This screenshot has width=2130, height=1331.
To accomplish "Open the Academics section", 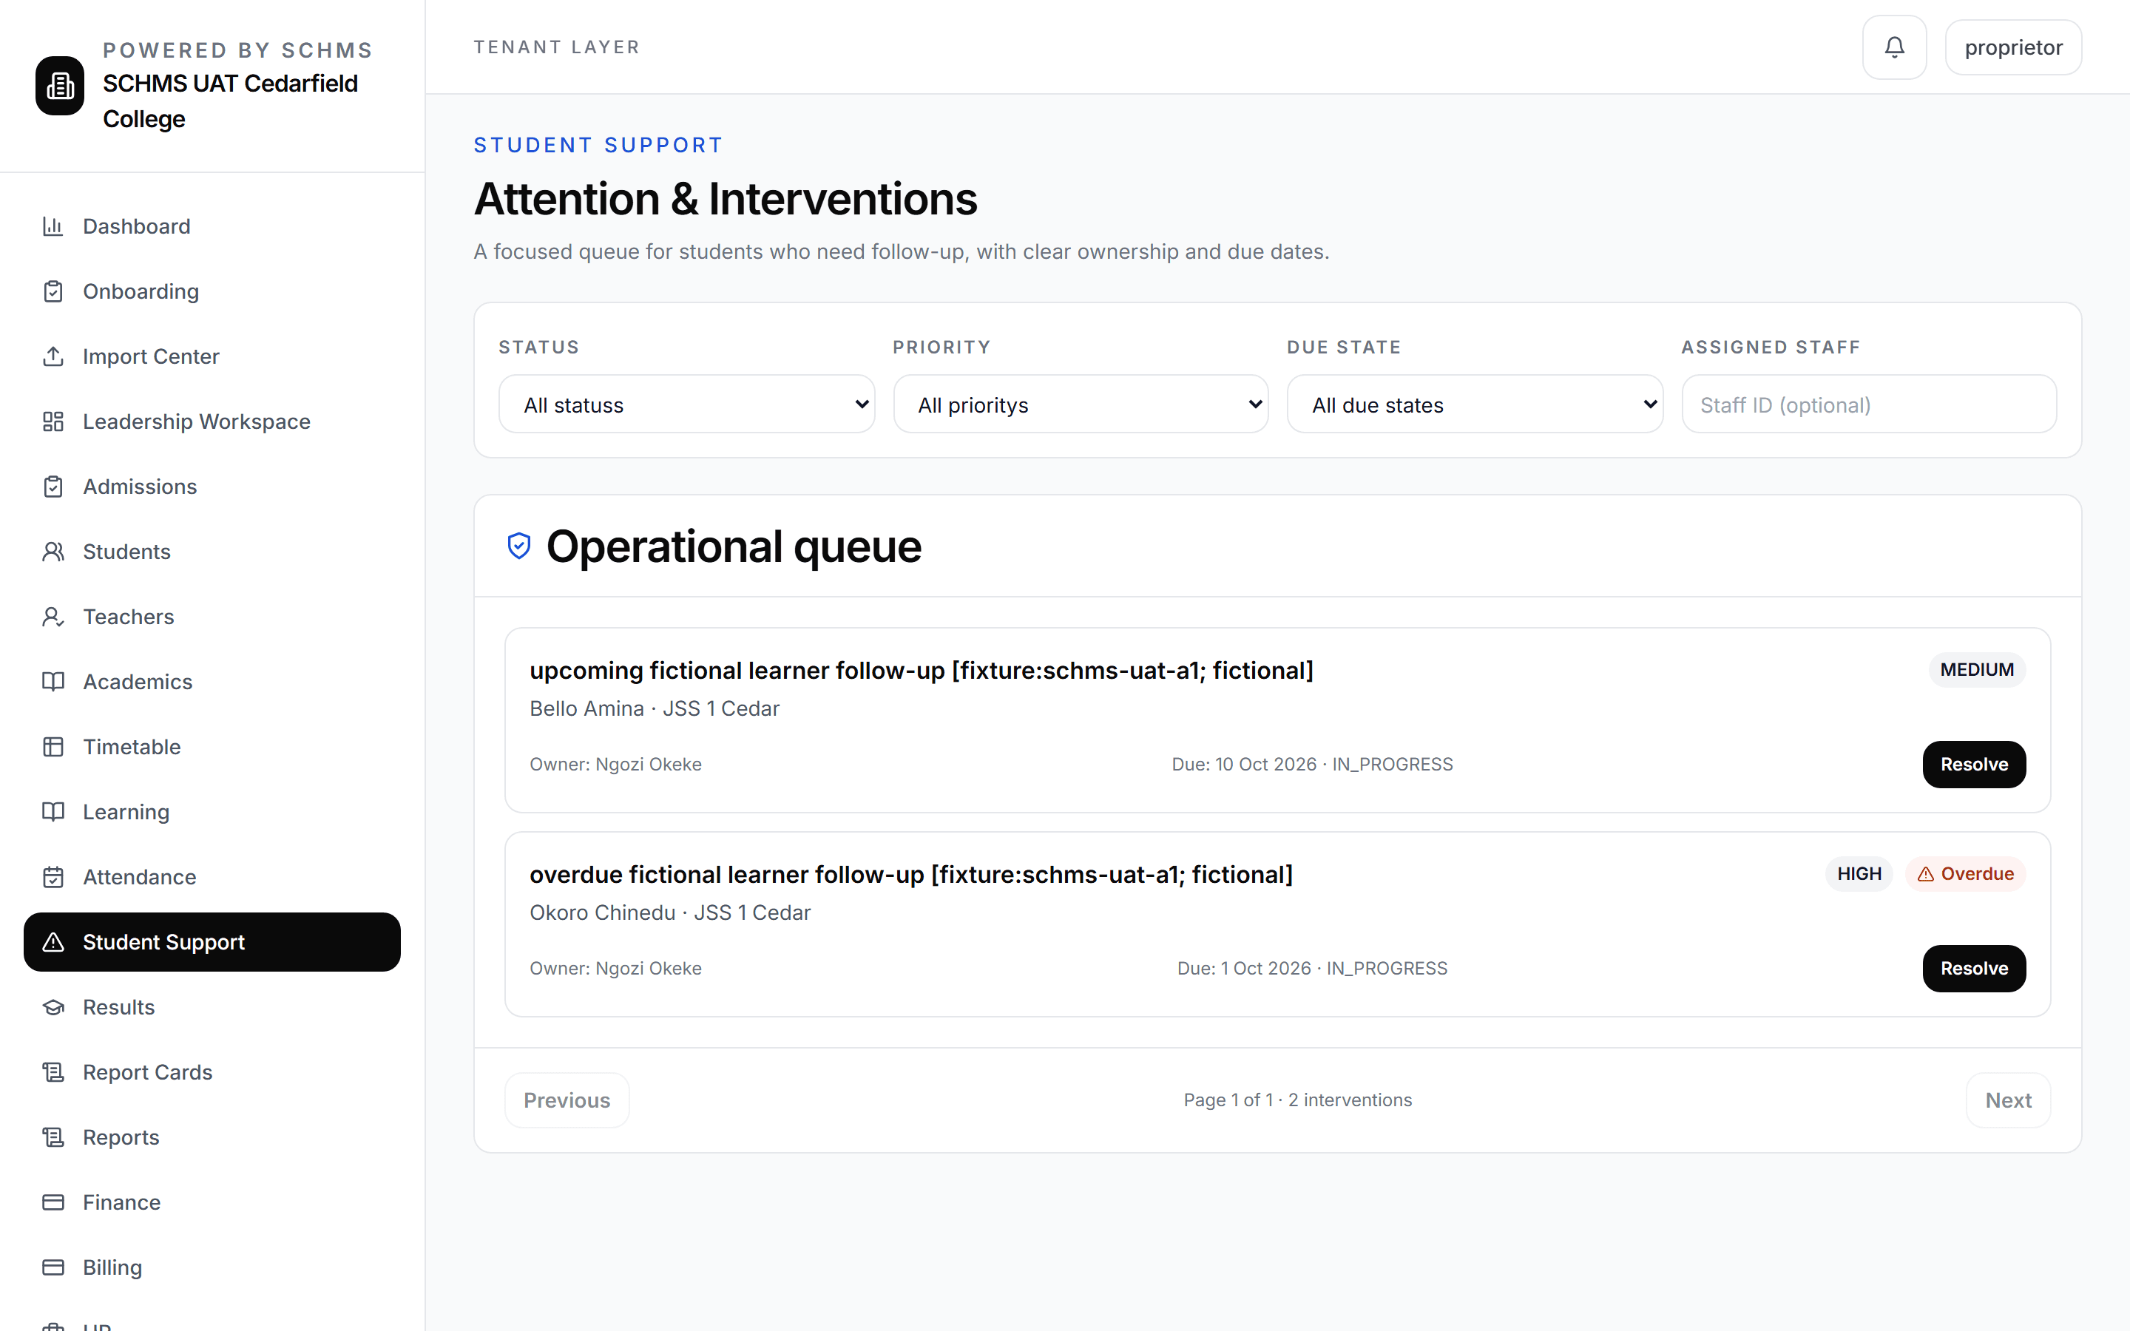I will [212, 683].
